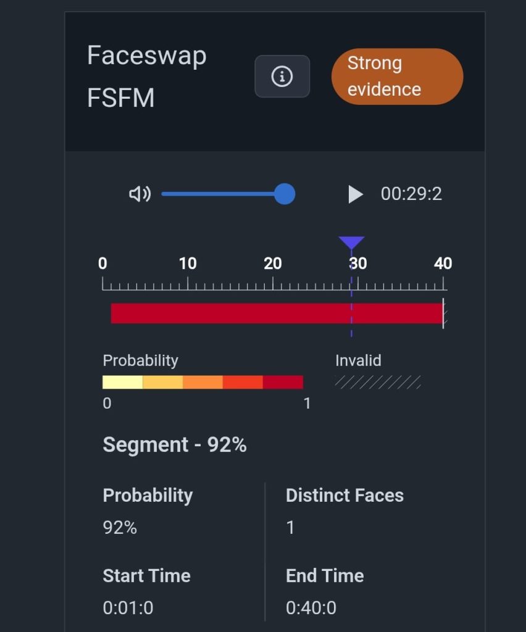Screen dimensions: 526x632
Task: Click the Segment - 92% heading
Action: coord(175,445)
